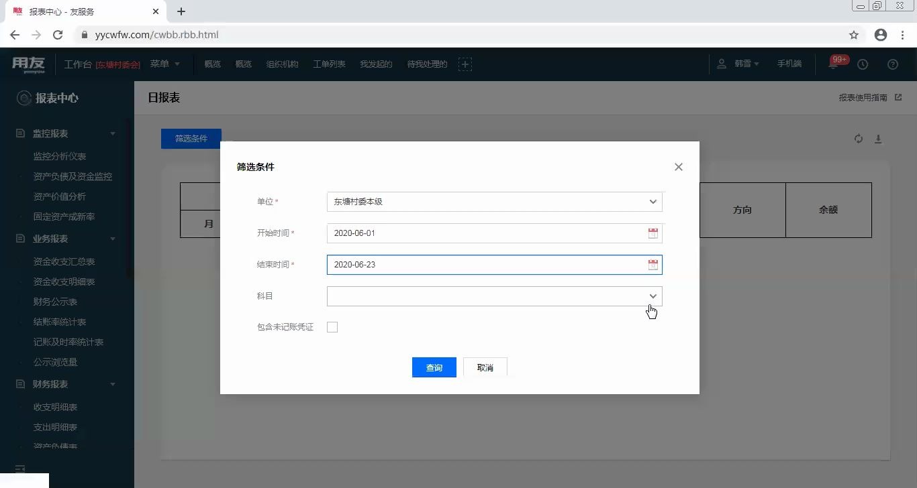Open the 报表使用指南 link
The image size is (917, 488).
point(863,98)
